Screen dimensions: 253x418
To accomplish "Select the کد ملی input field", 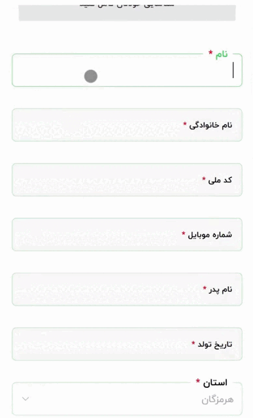I will pyautogui.click(x=127, y=180).
